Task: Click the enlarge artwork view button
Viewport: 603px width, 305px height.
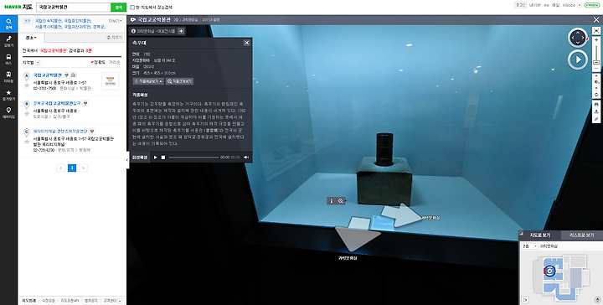Action: coord(179,81)
